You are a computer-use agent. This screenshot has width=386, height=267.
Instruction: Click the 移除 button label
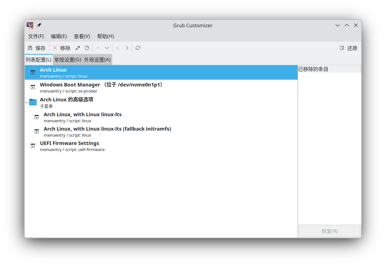[x=65, y=48]
